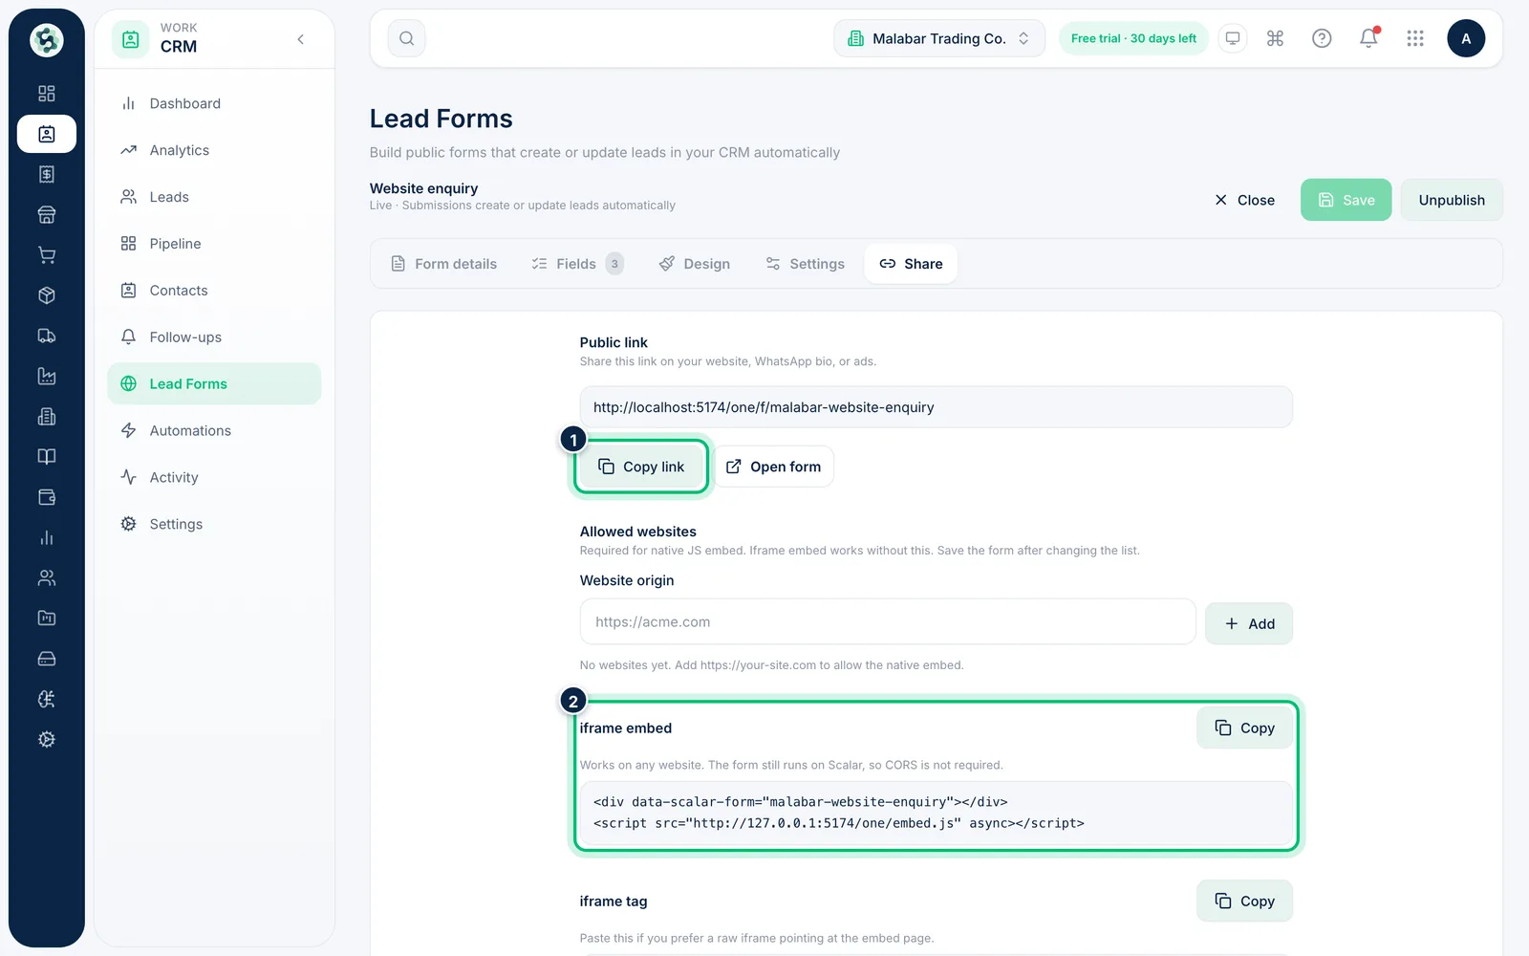Open Leads in CRM sidebar
The height and width of the screenshot is (956, 1529).
214,197
